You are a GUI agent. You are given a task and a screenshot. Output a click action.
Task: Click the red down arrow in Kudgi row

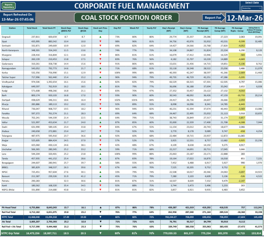pos(100,91)
